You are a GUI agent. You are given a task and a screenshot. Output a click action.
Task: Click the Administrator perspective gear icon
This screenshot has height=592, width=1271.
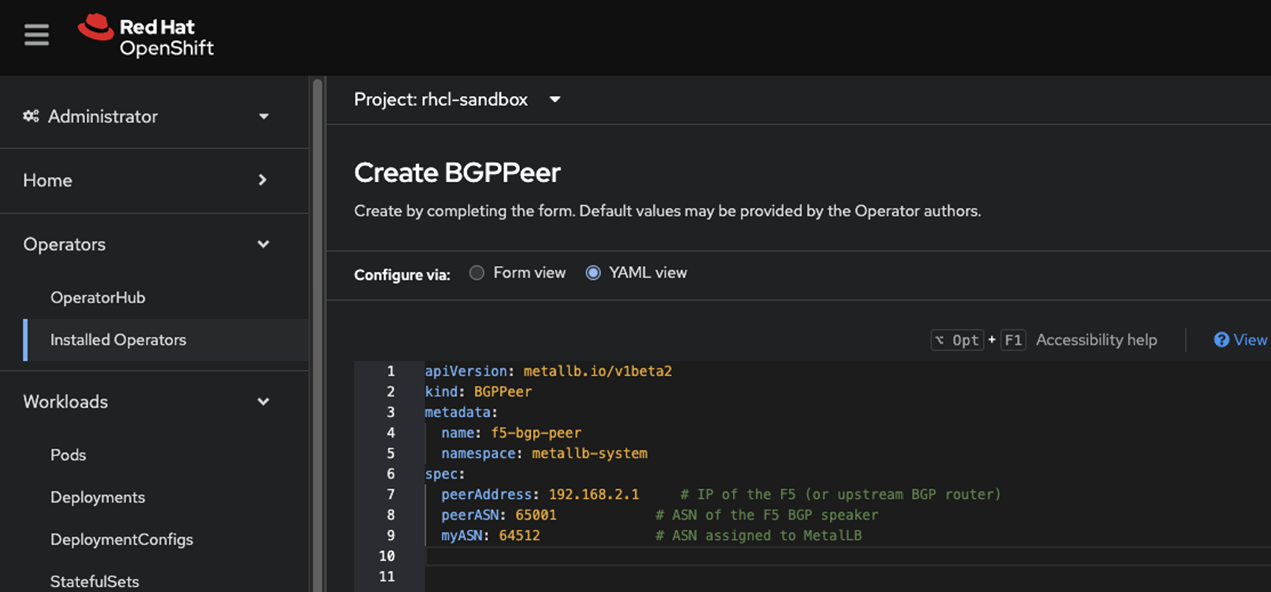(x=31, y=116)
